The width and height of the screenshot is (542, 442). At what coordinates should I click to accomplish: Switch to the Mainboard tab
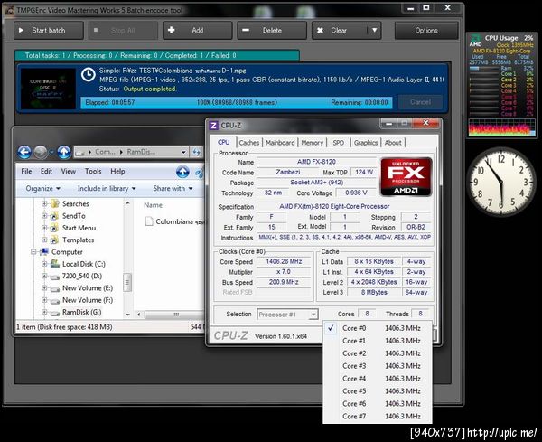(280, 143)
